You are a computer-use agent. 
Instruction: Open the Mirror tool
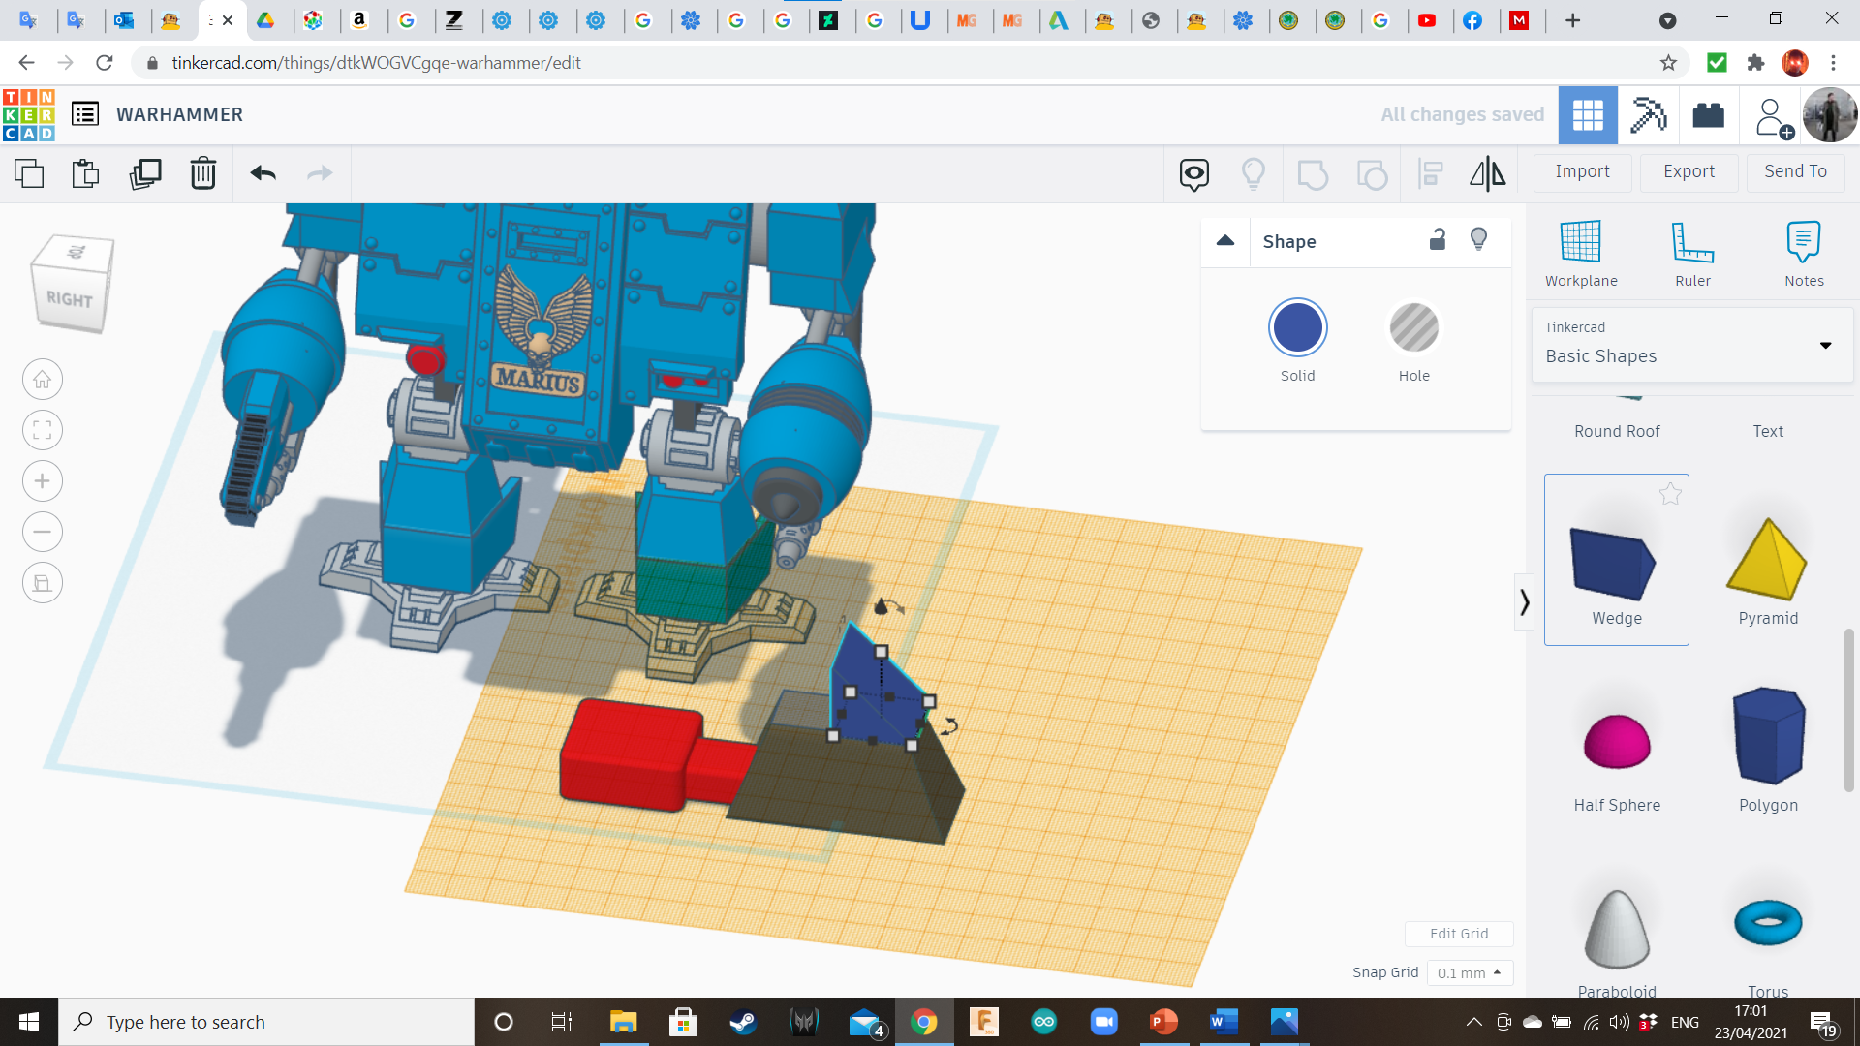1487,173
